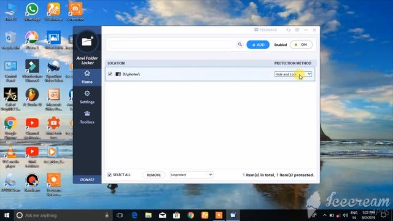The height and width of the screenshot is (221, 393).
Task: Click the Ask me anything search box
Action: point(63,215)
